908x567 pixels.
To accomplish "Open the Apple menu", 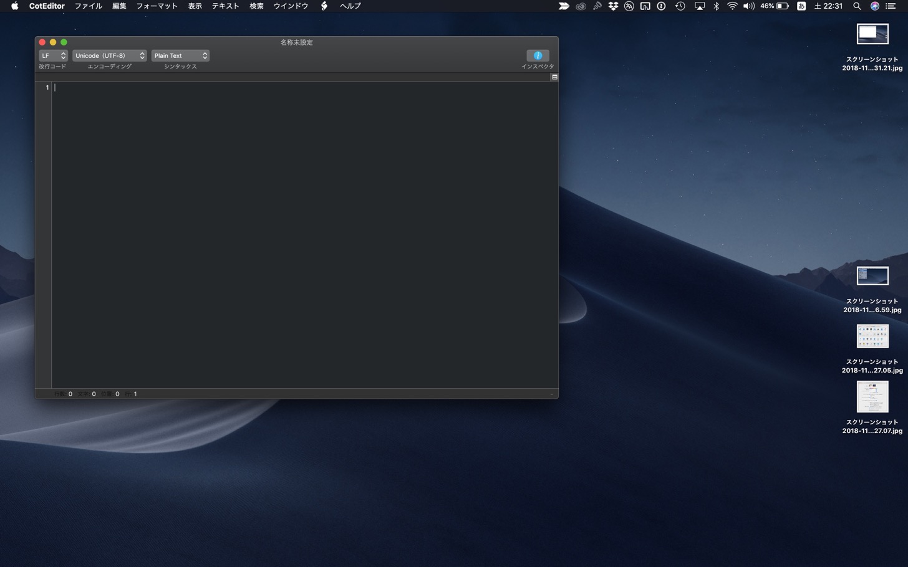I will [14, 6].
